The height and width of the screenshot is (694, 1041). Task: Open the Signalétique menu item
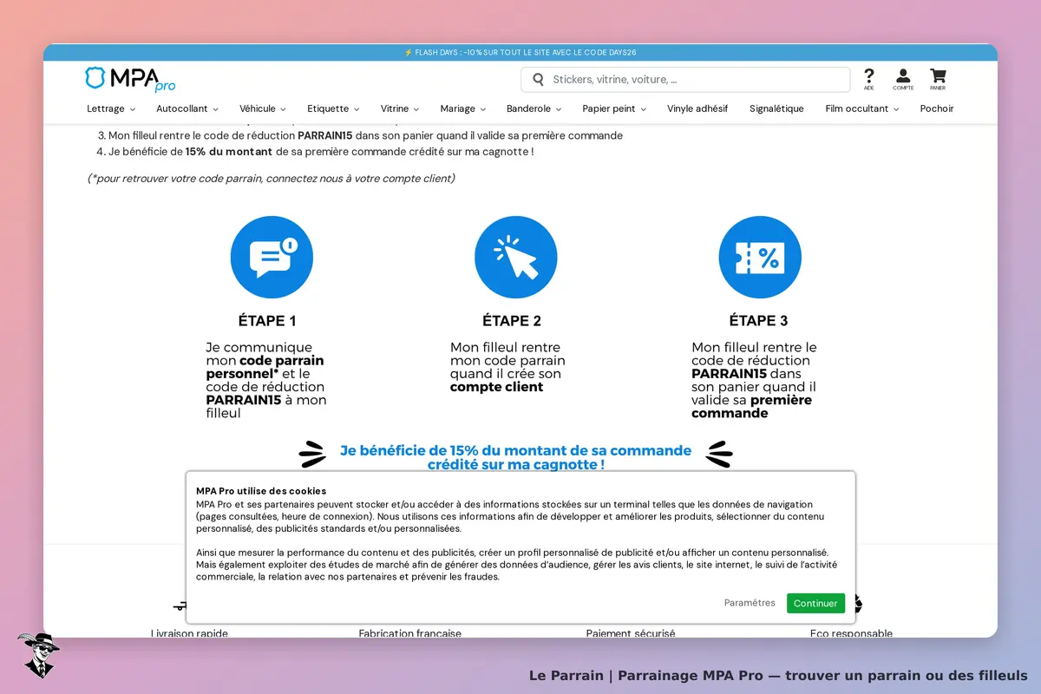776,108
